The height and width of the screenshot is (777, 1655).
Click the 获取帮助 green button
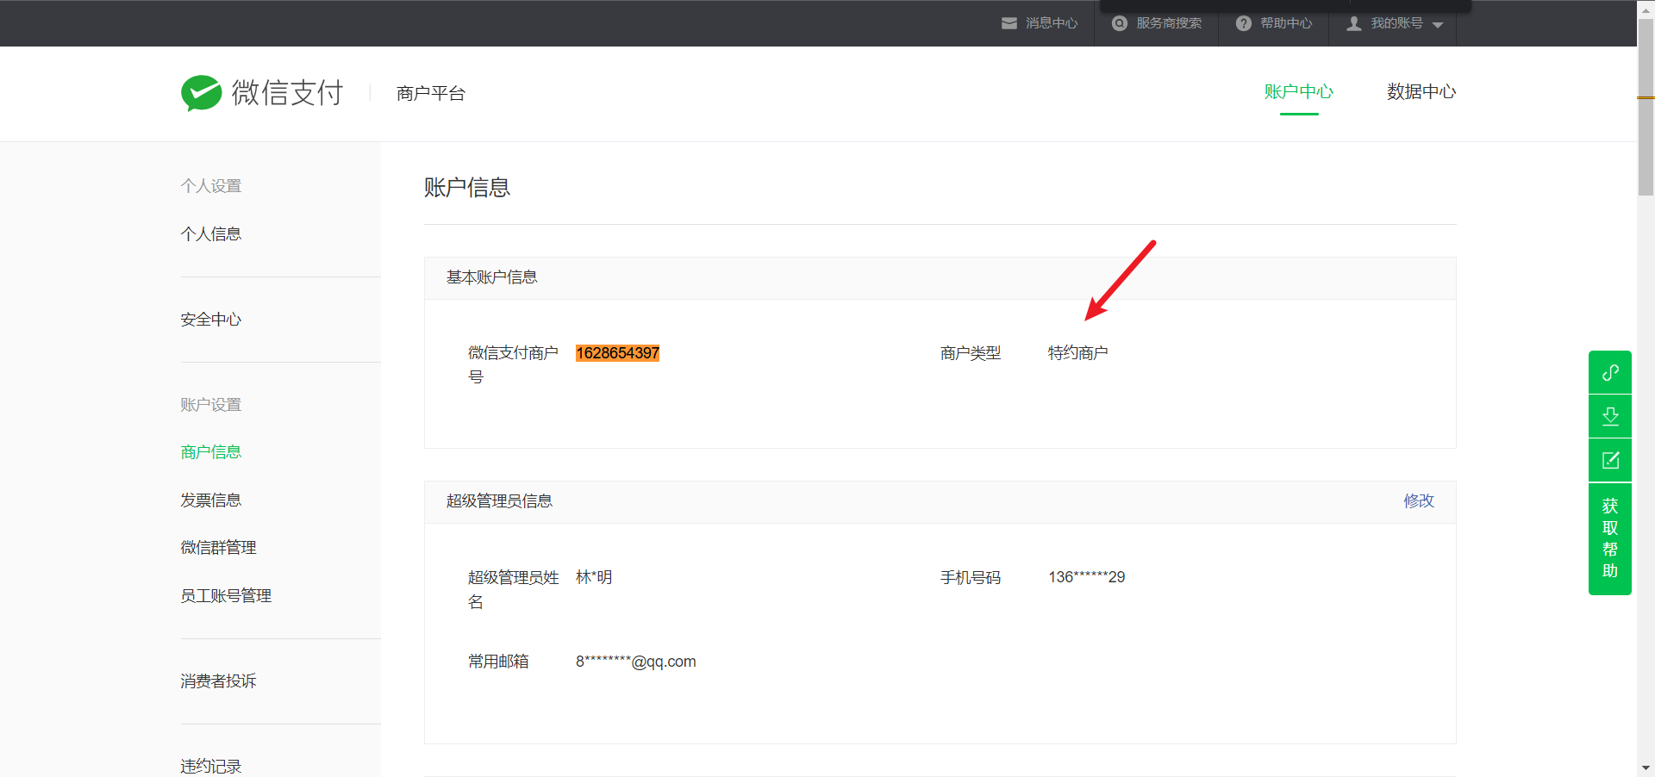(x=1610, y=538)
